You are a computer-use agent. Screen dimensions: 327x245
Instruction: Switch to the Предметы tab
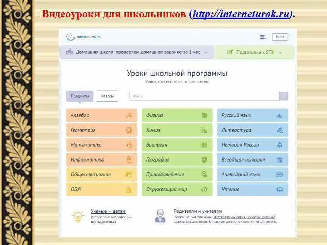tap(79, 96)
